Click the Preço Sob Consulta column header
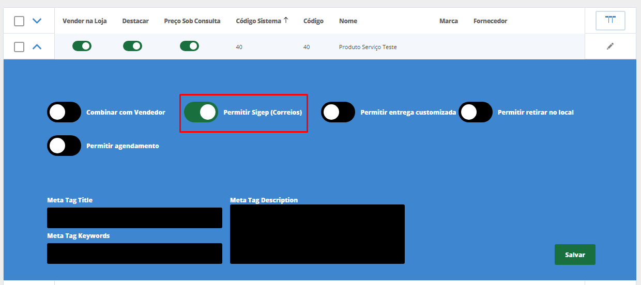 pyautogui.click(x=192, y=21)
